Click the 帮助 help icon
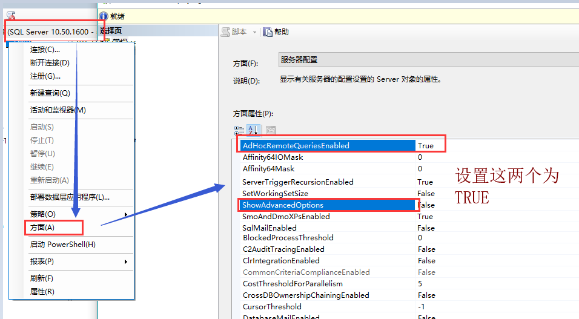The image size is (579, 319). point(268,32)
